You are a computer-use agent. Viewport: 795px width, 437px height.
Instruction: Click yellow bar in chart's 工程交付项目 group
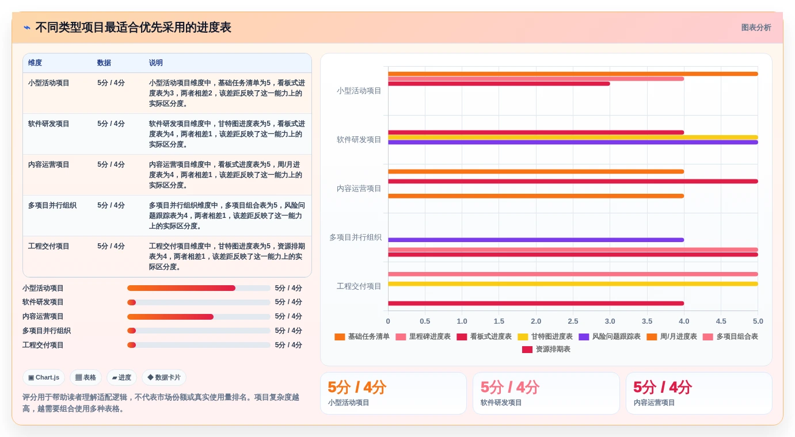tap(573, 284)
